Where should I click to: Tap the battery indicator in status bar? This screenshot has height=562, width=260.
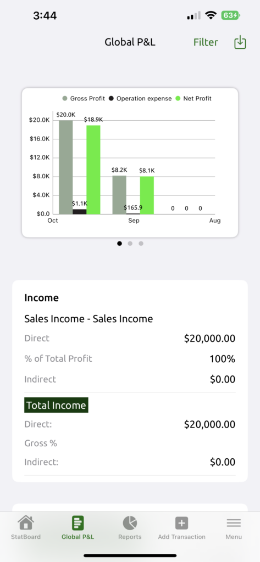[x=230, y=15]
